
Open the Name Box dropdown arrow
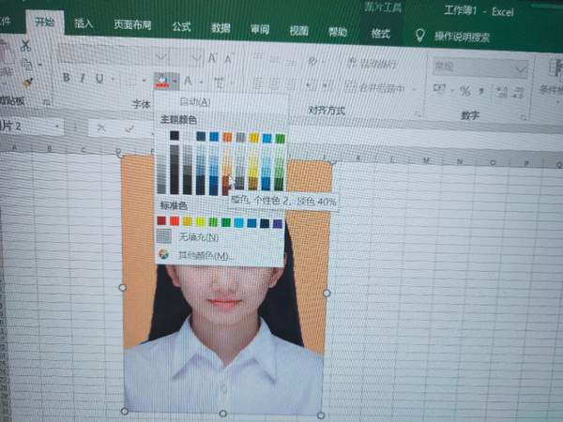click(56, 127)
